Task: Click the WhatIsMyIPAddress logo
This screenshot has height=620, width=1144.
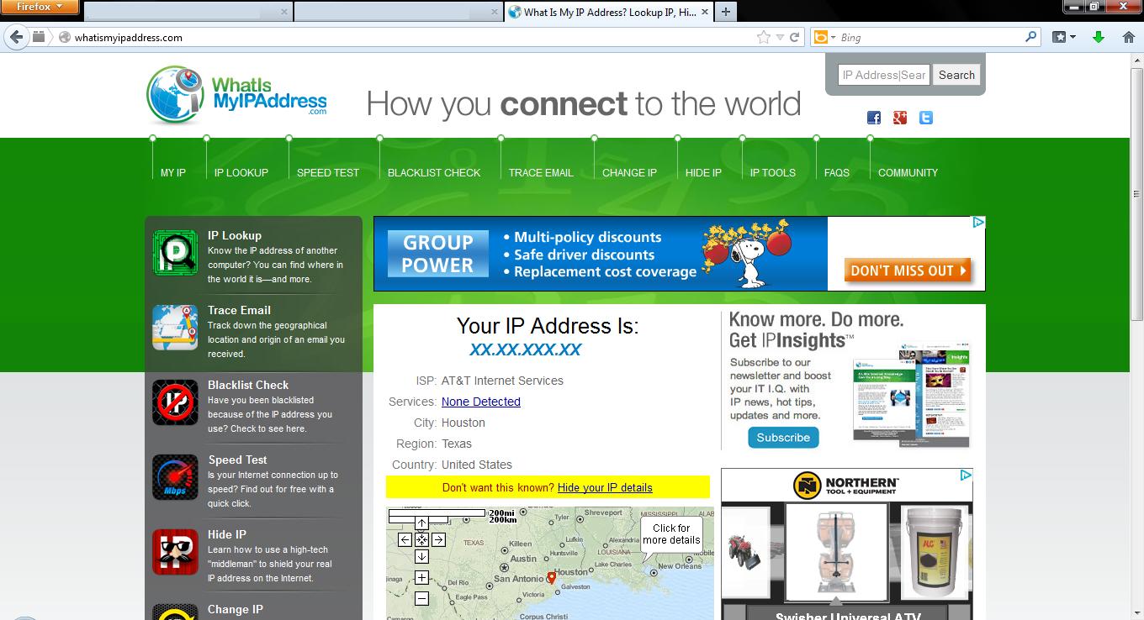Action: click(x=237, y=95)
